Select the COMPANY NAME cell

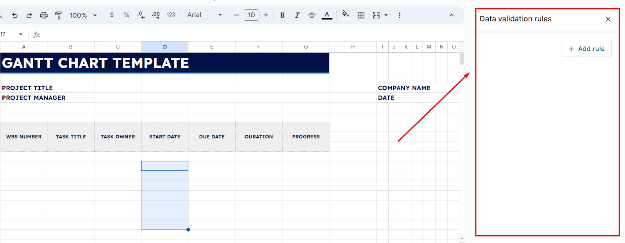[x=404, y=88]
